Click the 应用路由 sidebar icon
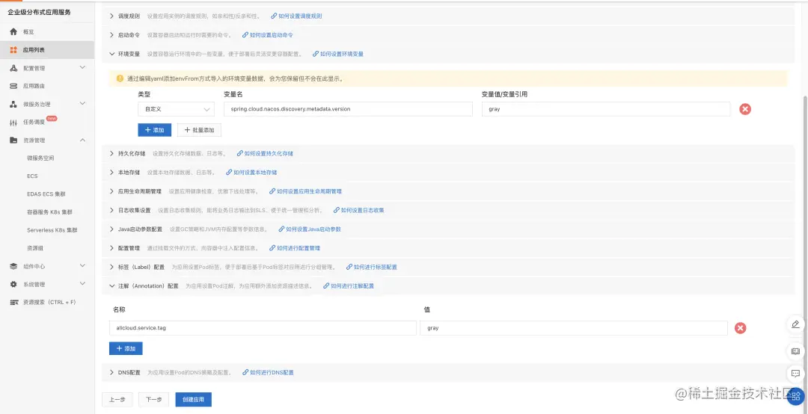 coord(13,86)
